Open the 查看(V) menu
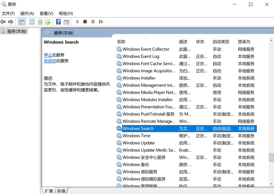This screenshot has height=194, width=274. 46,13
